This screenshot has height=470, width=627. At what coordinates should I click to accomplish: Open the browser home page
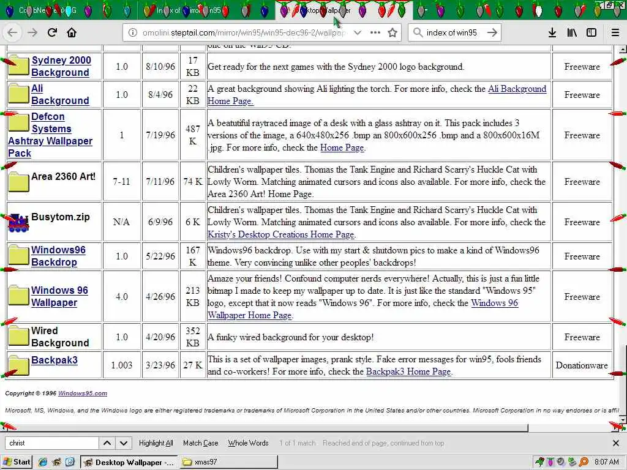pos(72,32)
